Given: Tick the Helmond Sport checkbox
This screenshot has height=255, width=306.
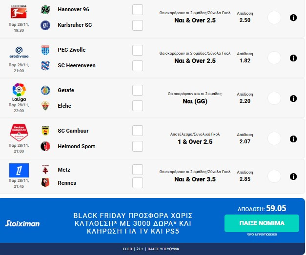Looking at the screenshot, I should 138,146.
